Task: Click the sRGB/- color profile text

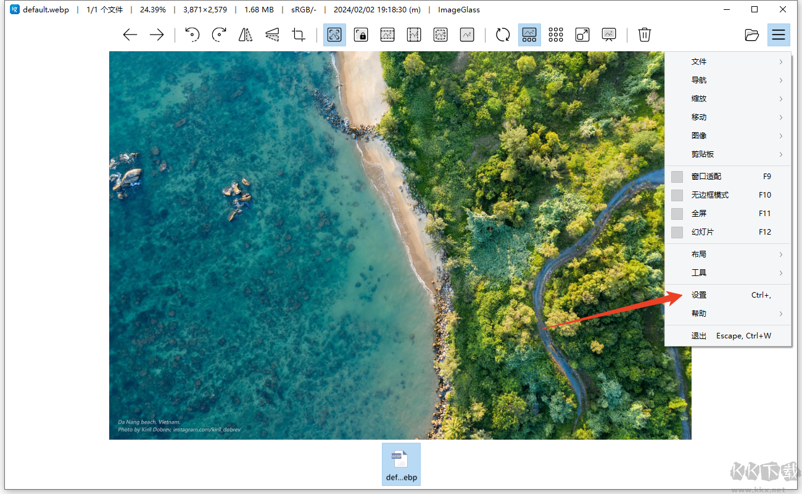Action: tap(302, 10)
